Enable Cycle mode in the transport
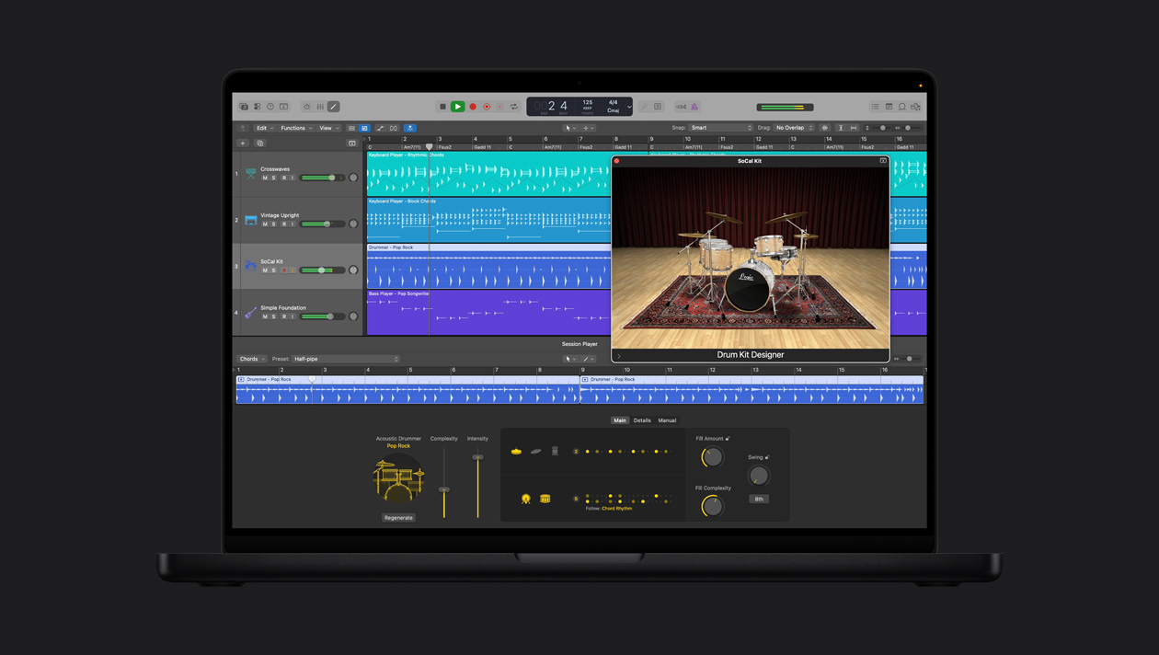This screenshot has height=655, width=1159. pyautogui.click(x=514, y=107)
